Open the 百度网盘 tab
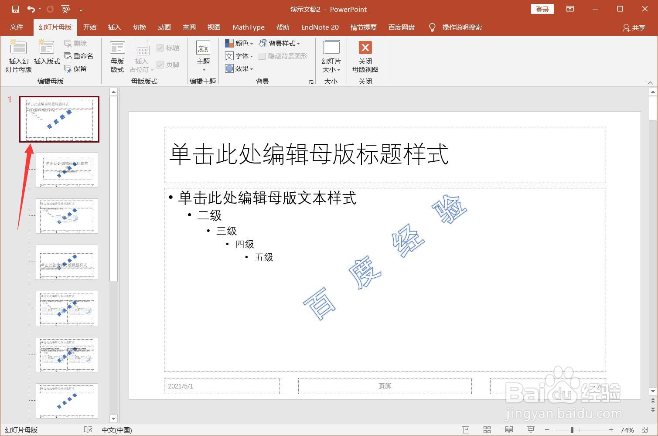Viewport: 658px width, 436px height. pos(402,27)
